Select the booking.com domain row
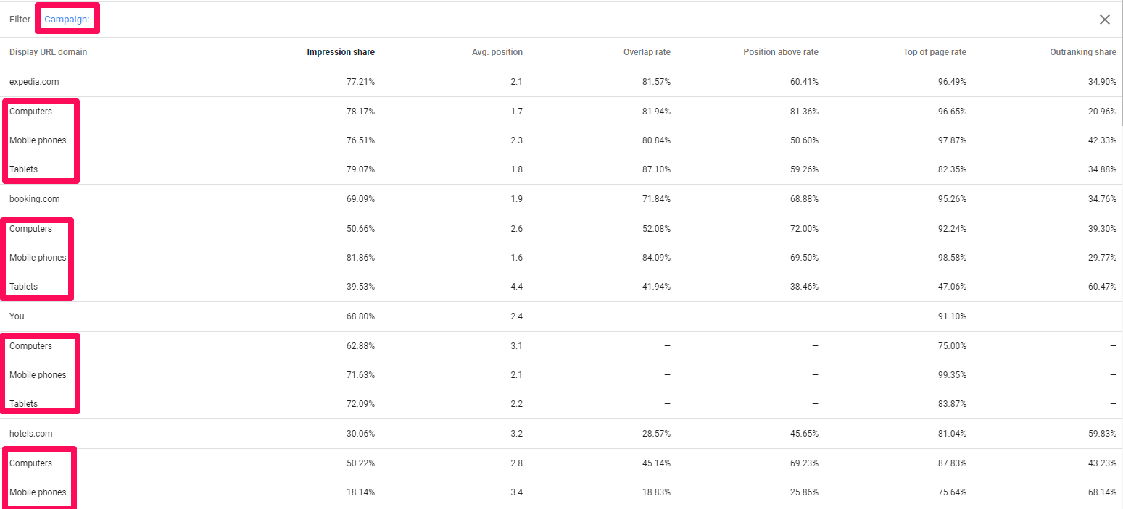The image size is (1123, 509). pyautogui.click(x=561, y=199)
